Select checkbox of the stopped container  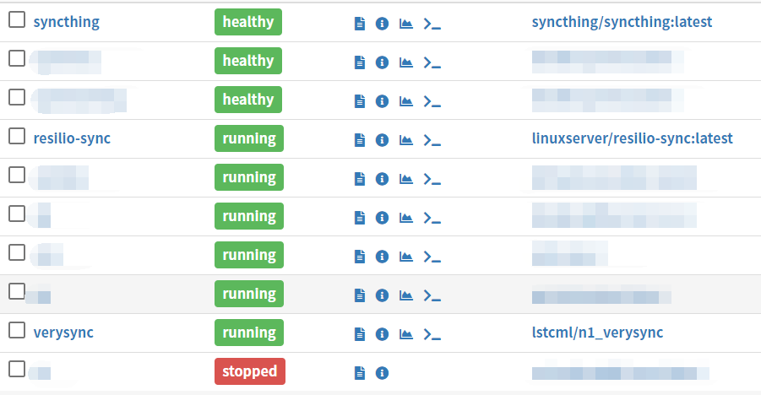coord(17,369)
